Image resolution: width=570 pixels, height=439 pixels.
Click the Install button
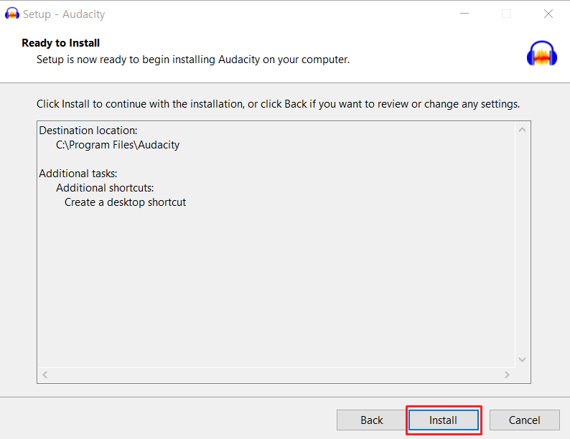click(444, 420)
